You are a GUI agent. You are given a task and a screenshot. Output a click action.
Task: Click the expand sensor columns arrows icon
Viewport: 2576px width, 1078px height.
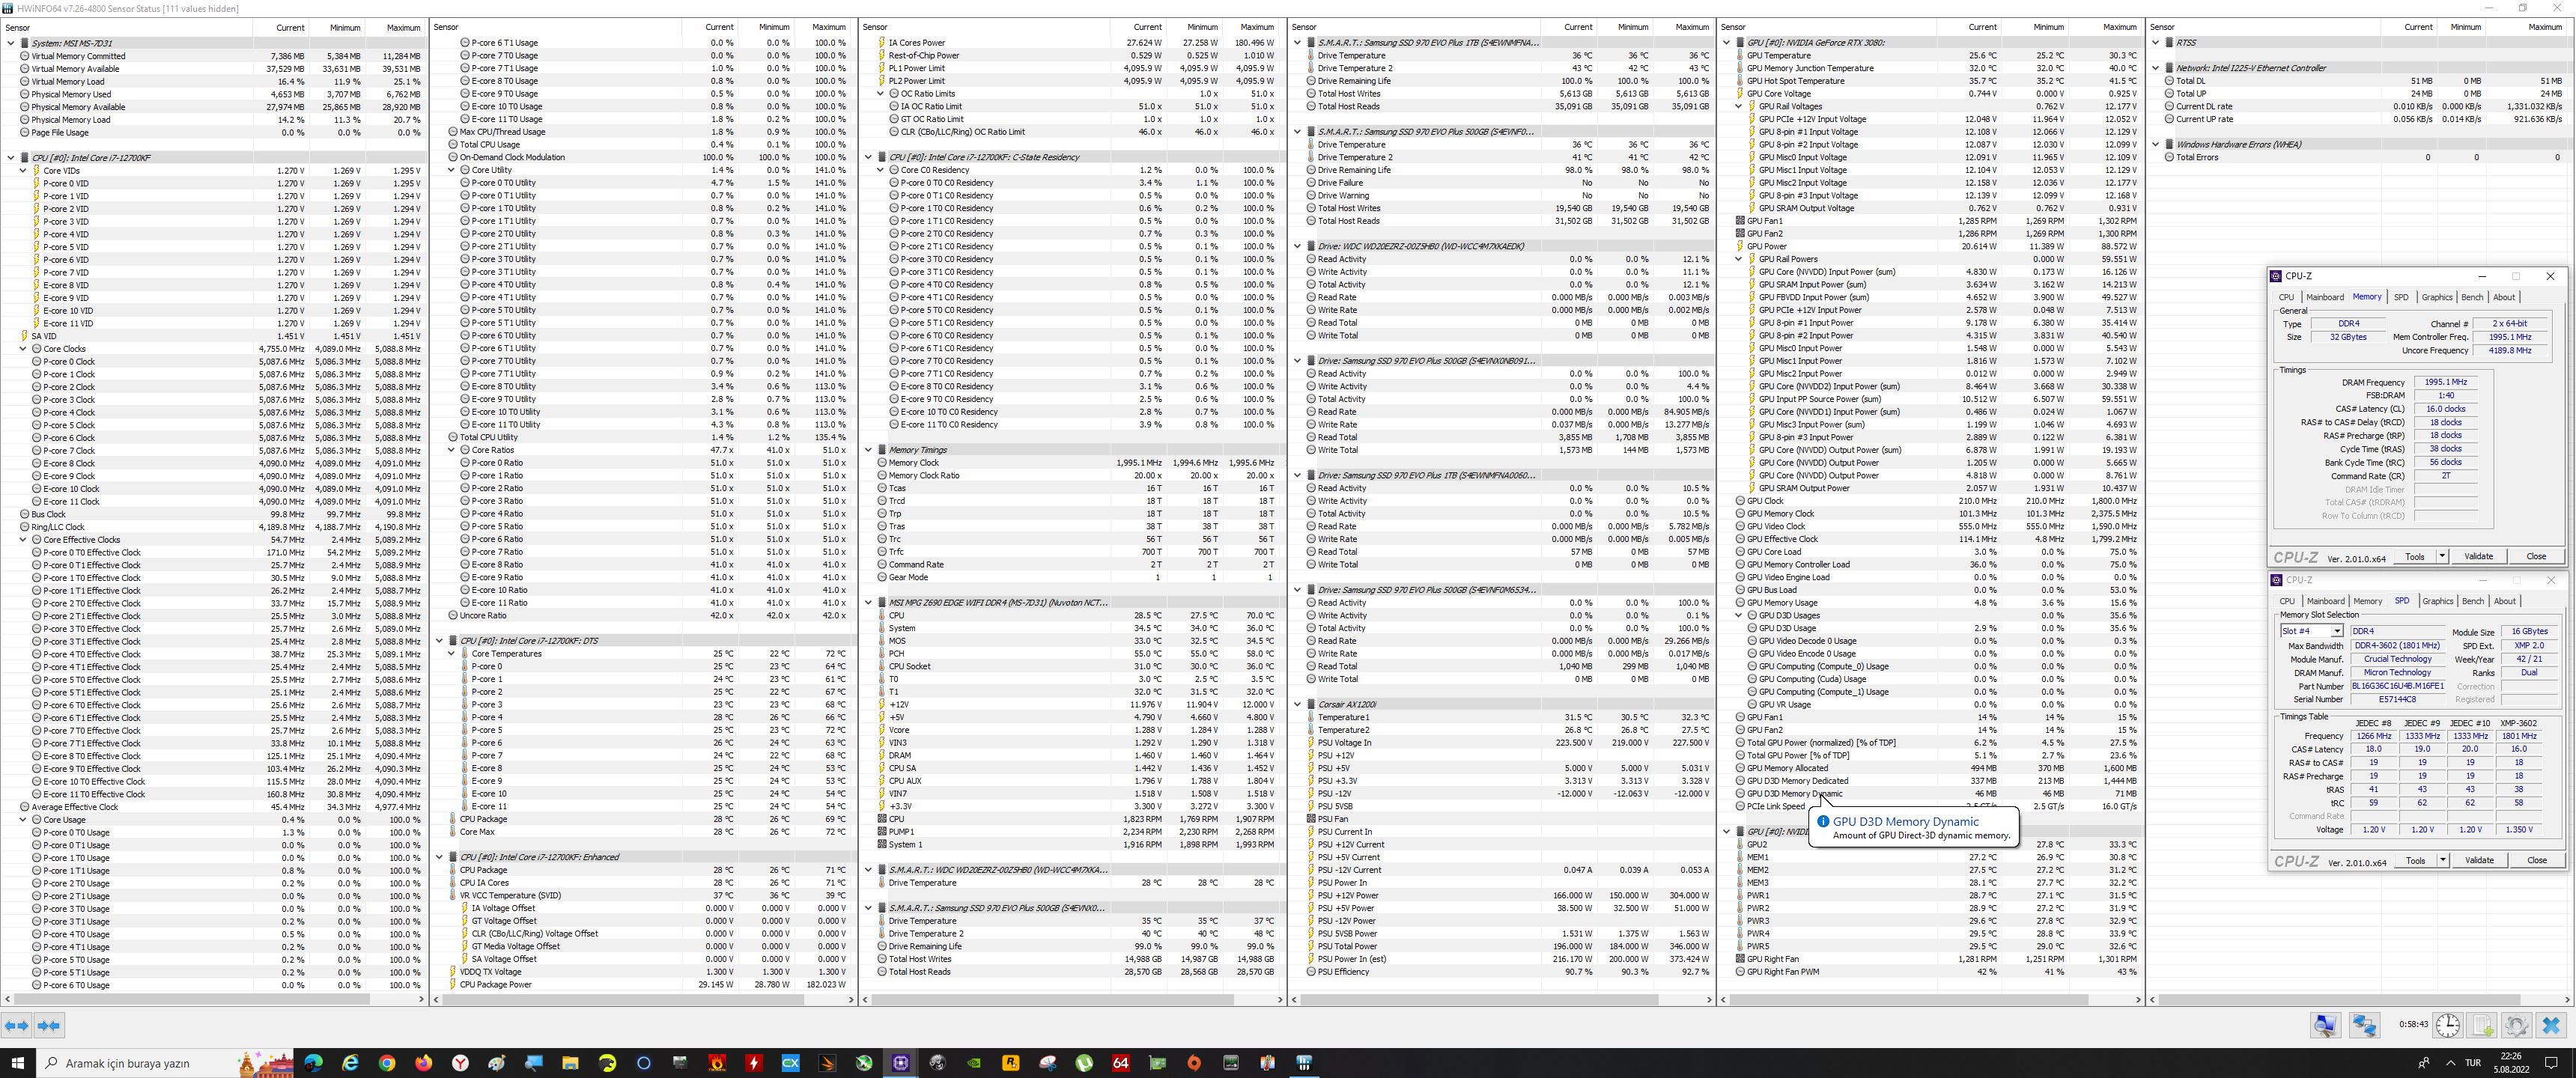pos(17,1025)
